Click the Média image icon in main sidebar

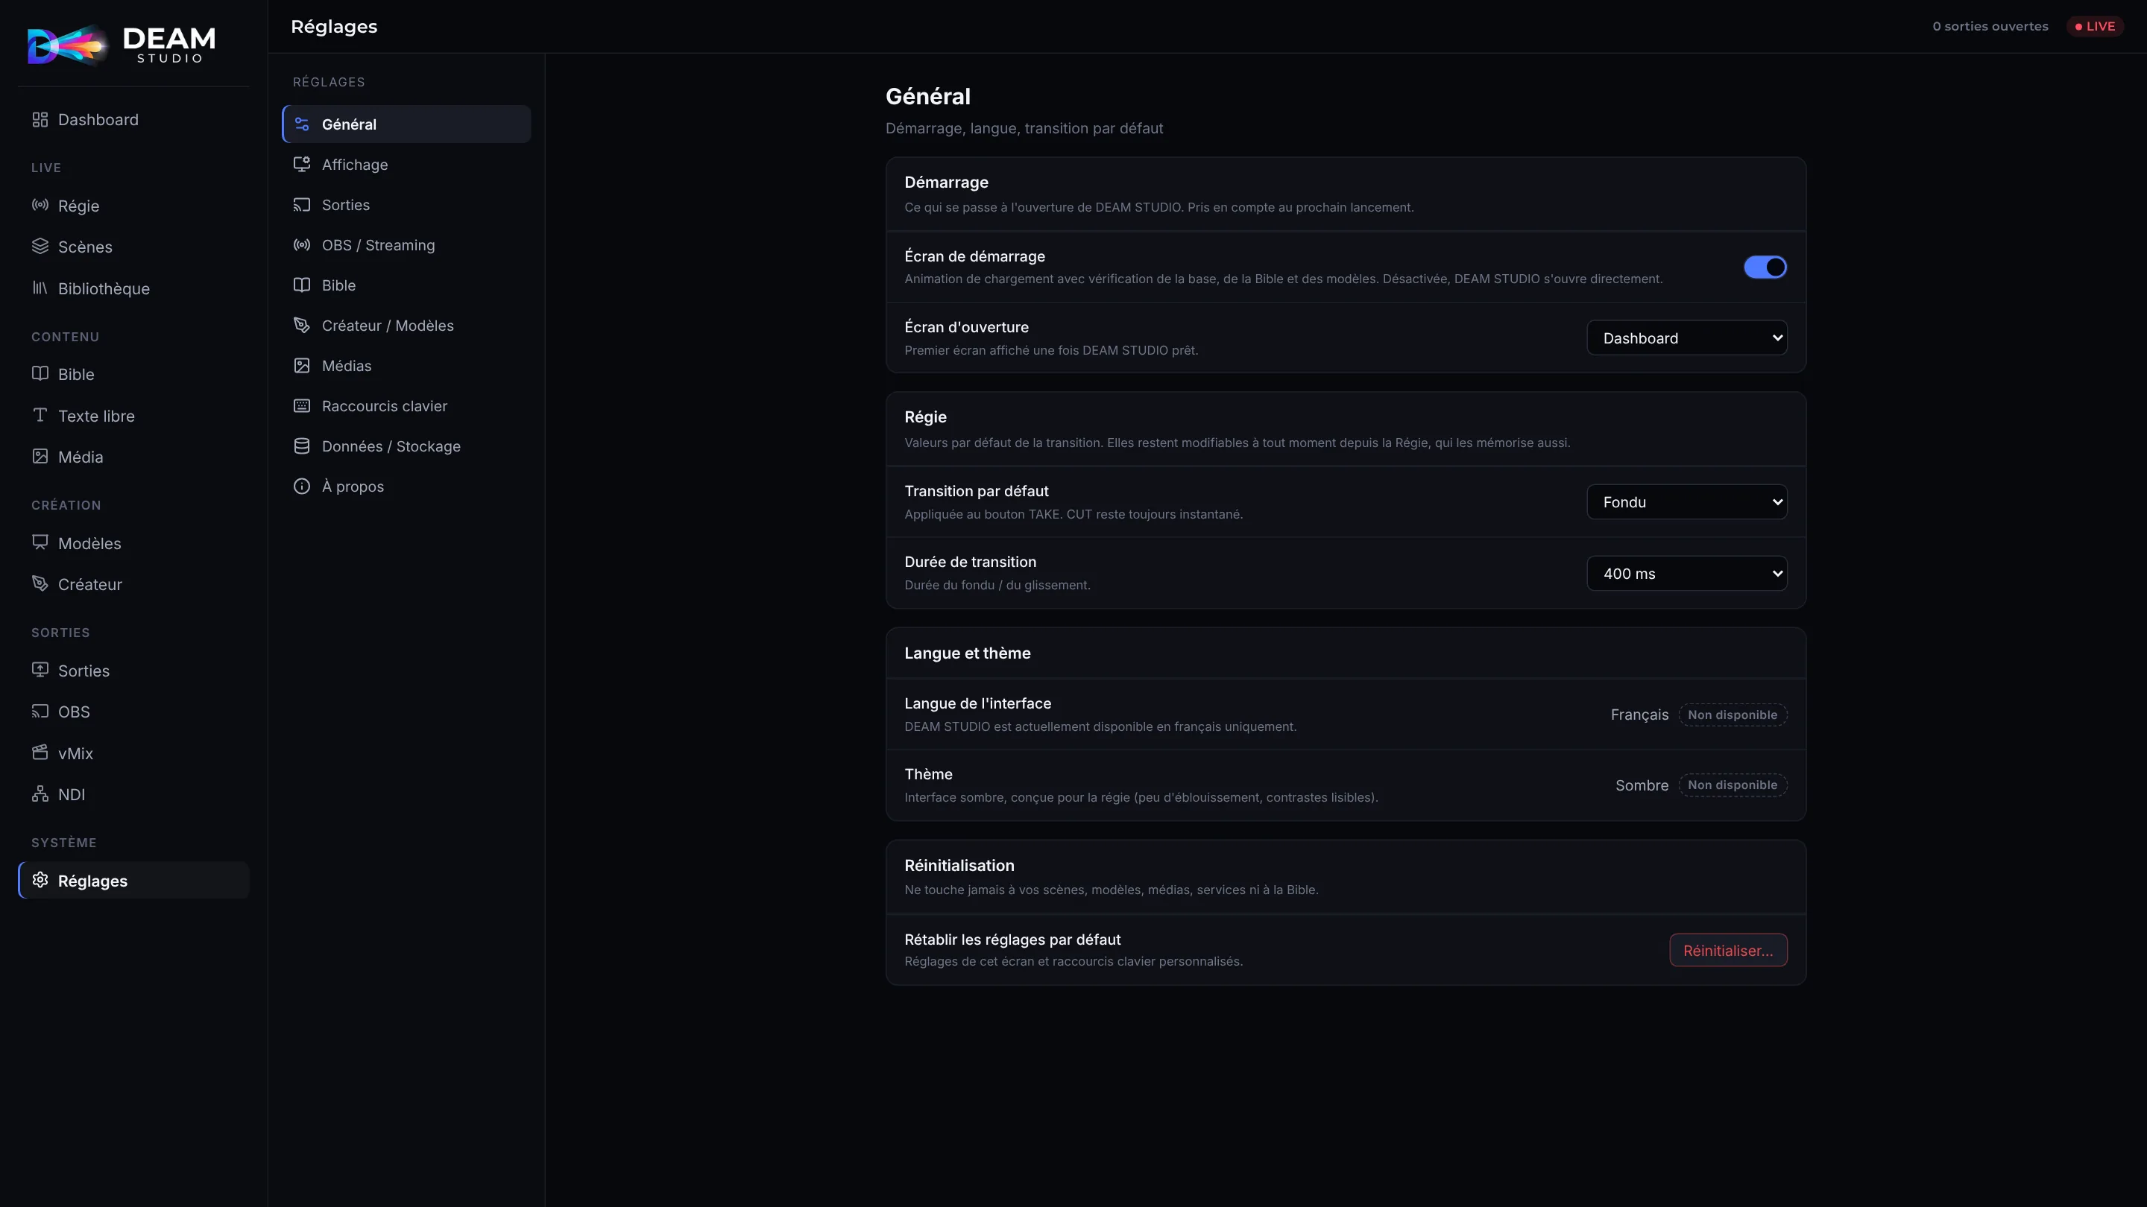point(40,456)
